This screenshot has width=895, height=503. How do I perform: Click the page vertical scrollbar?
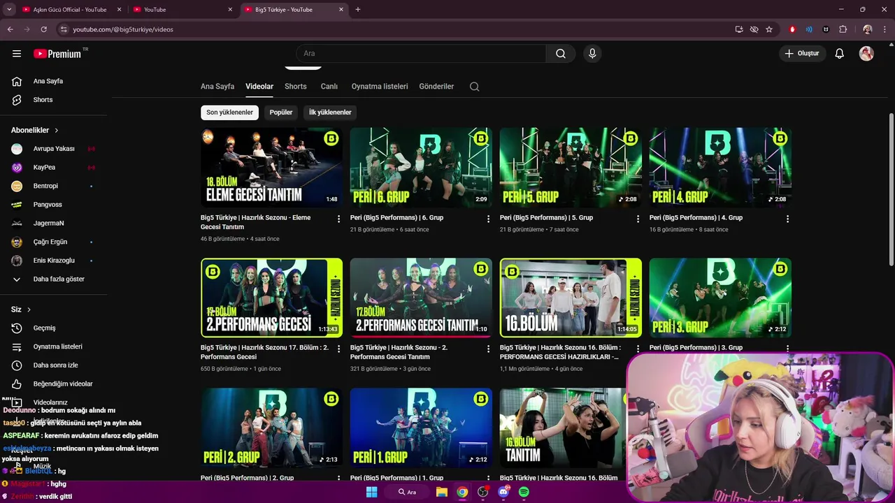click(891, 189)
